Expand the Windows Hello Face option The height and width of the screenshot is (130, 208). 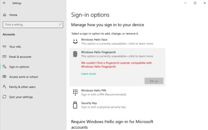click(x=117, y=42)
